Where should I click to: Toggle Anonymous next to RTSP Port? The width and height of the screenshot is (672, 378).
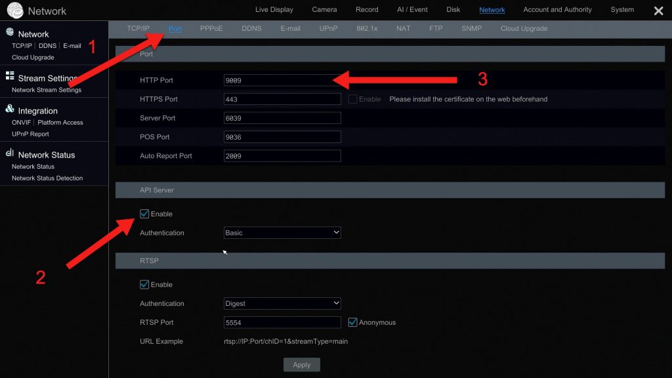point(353,322)
